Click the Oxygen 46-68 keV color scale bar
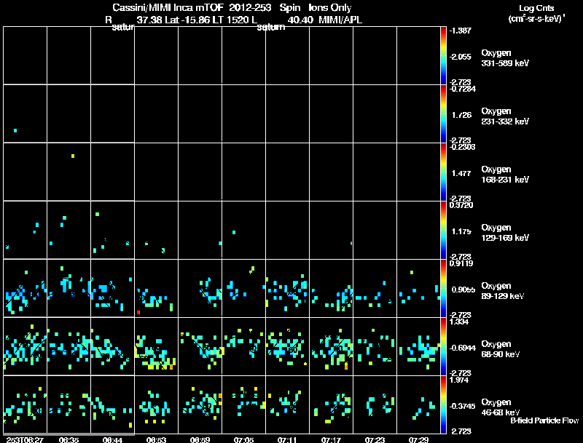The width and height of the screenshot is (583, 443). coord(443,404)
